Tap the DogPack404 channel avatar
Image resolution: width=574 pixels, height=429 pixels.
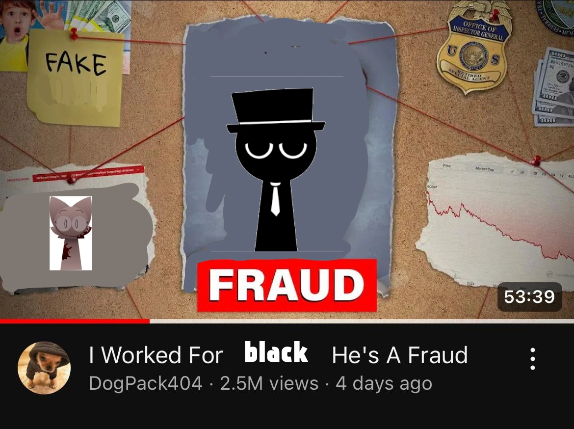click(44, 368)
